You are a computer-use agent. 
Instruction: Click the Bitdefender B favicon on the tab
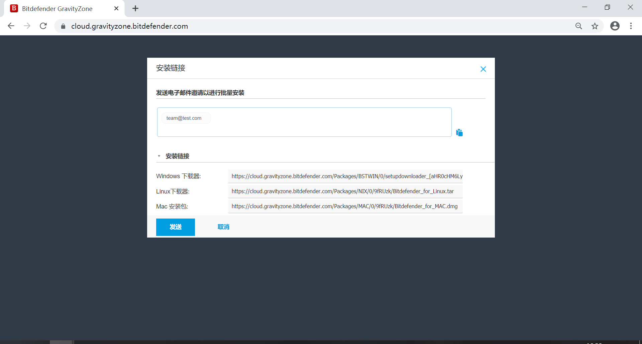[x=14, y=8]
